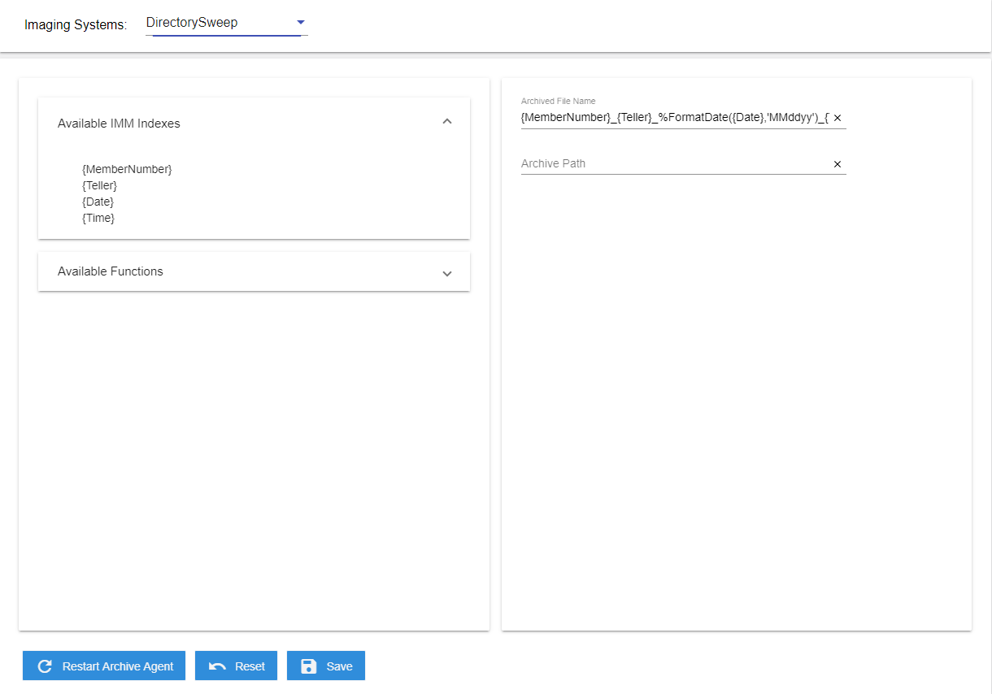The height and width of the screenshot is (694, 992).
Task: Select the {Time} index
Action: [98, 218]
